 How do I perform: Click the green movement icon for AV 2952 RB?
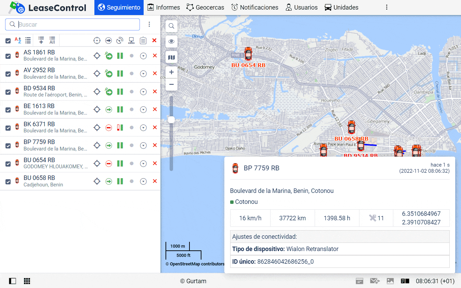(x=109, y=74)
